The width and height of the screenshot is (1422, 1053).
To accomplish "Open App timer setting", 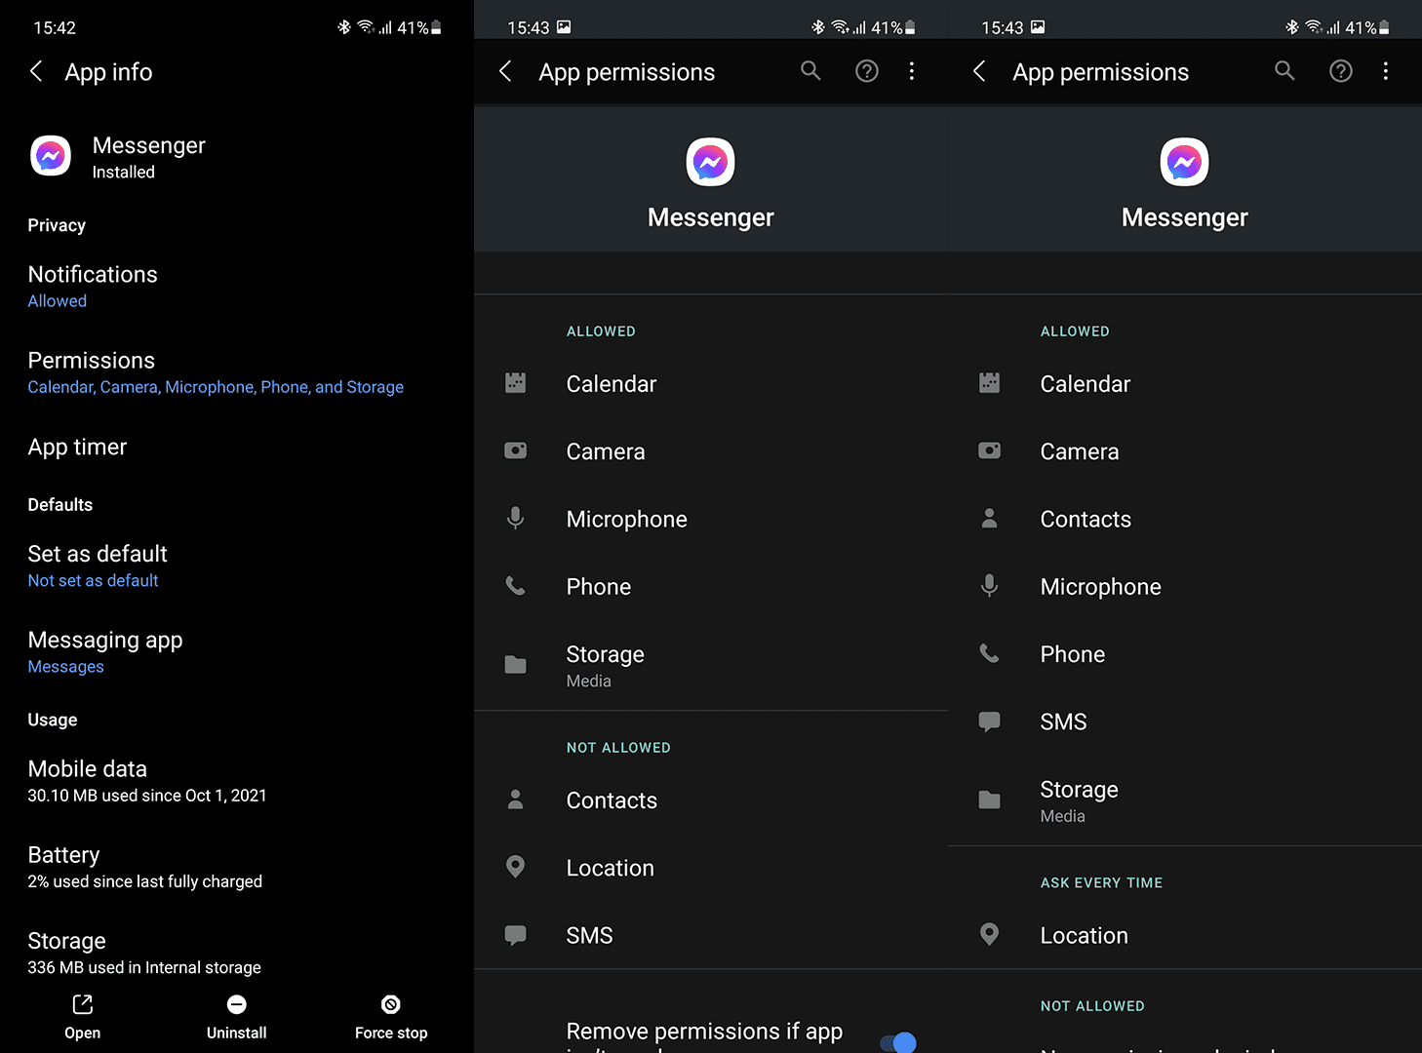I will 237,447.
